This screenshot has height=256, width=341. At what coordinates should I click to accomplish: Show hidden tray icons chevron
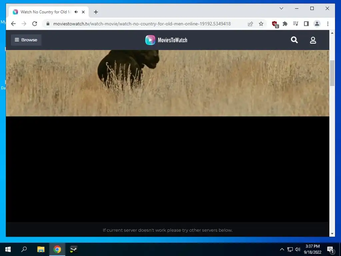point(282,249)
